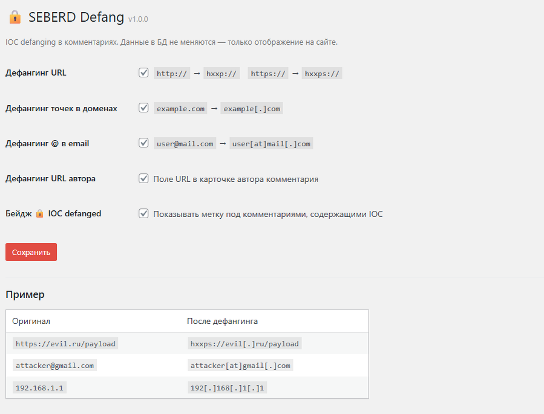Click the hxxps:// code snippet in the URL row
This screenshot has height=414, width=544.
323,74
